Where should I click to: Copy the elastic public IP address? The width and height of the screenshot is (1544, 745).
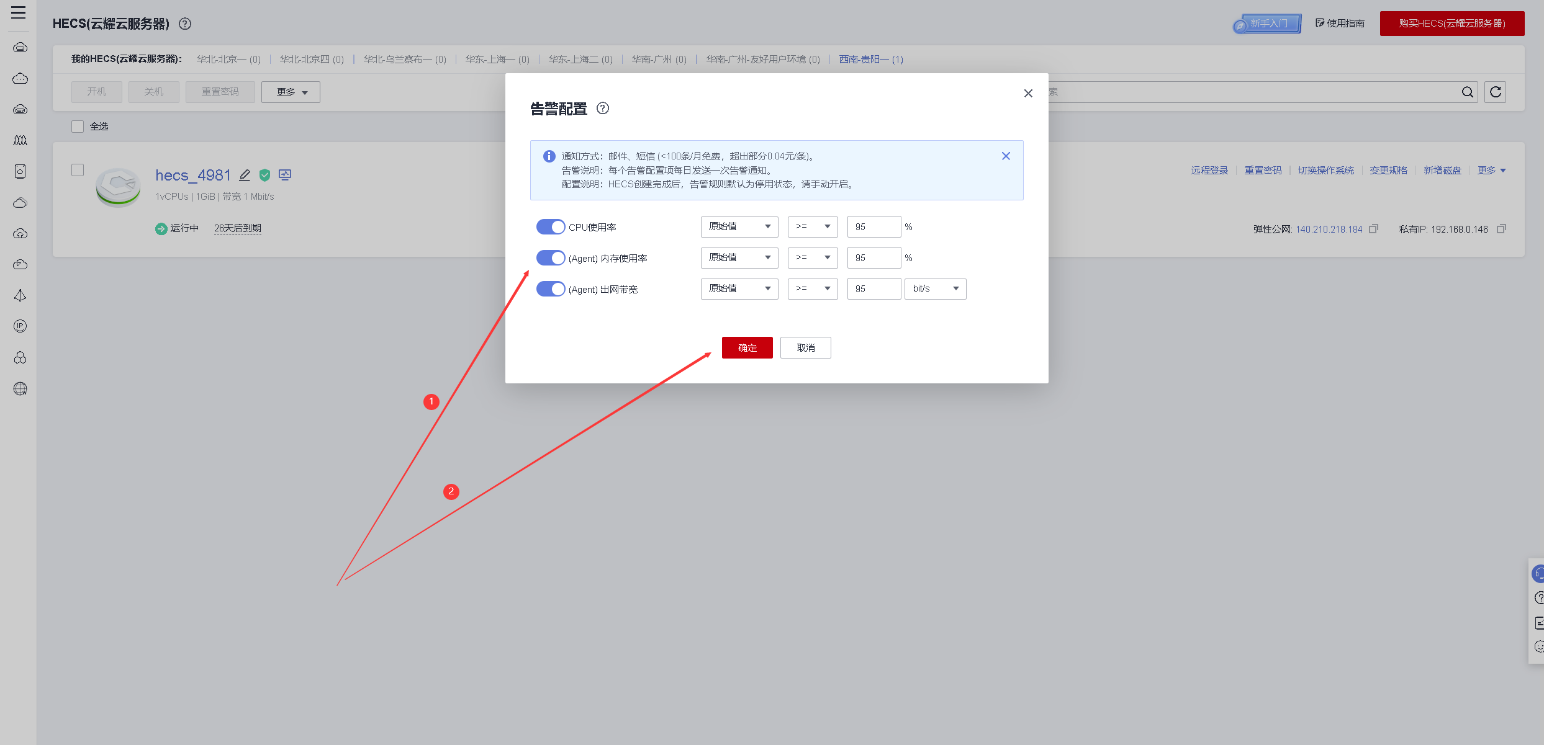coord(1373,229)
